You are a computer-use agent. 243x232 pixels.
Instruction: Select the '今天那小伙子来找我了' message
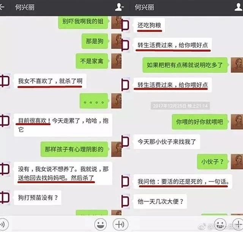(x=167, y=142)
